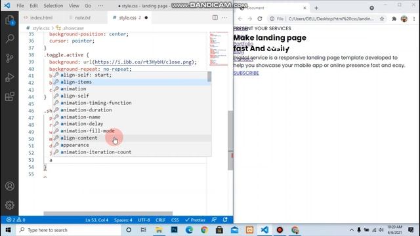
Task: Click the SUBSCRIBE link in browser
Action: (x=246, y=73)
